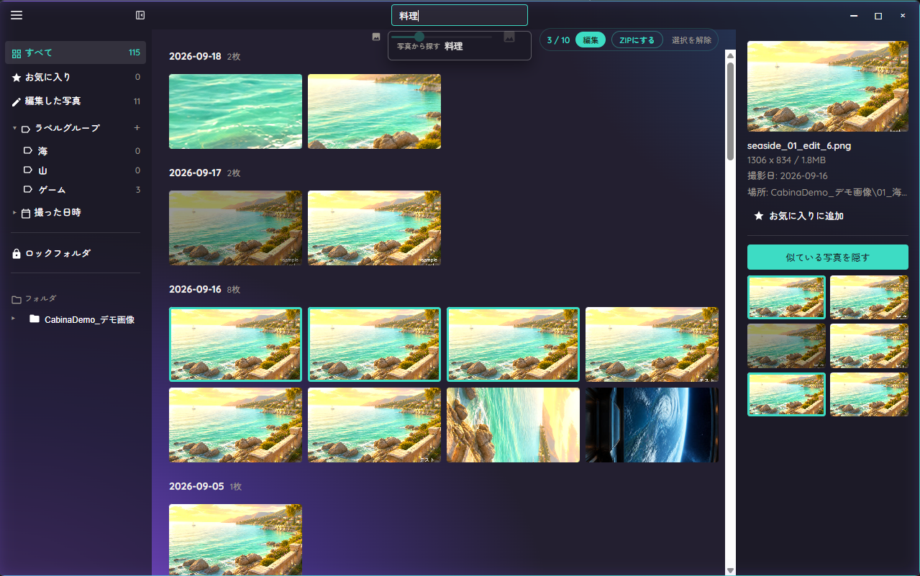Click the large-thumbnail icon right of slider
Screen dimensions: 920x576
pos(509,37)
